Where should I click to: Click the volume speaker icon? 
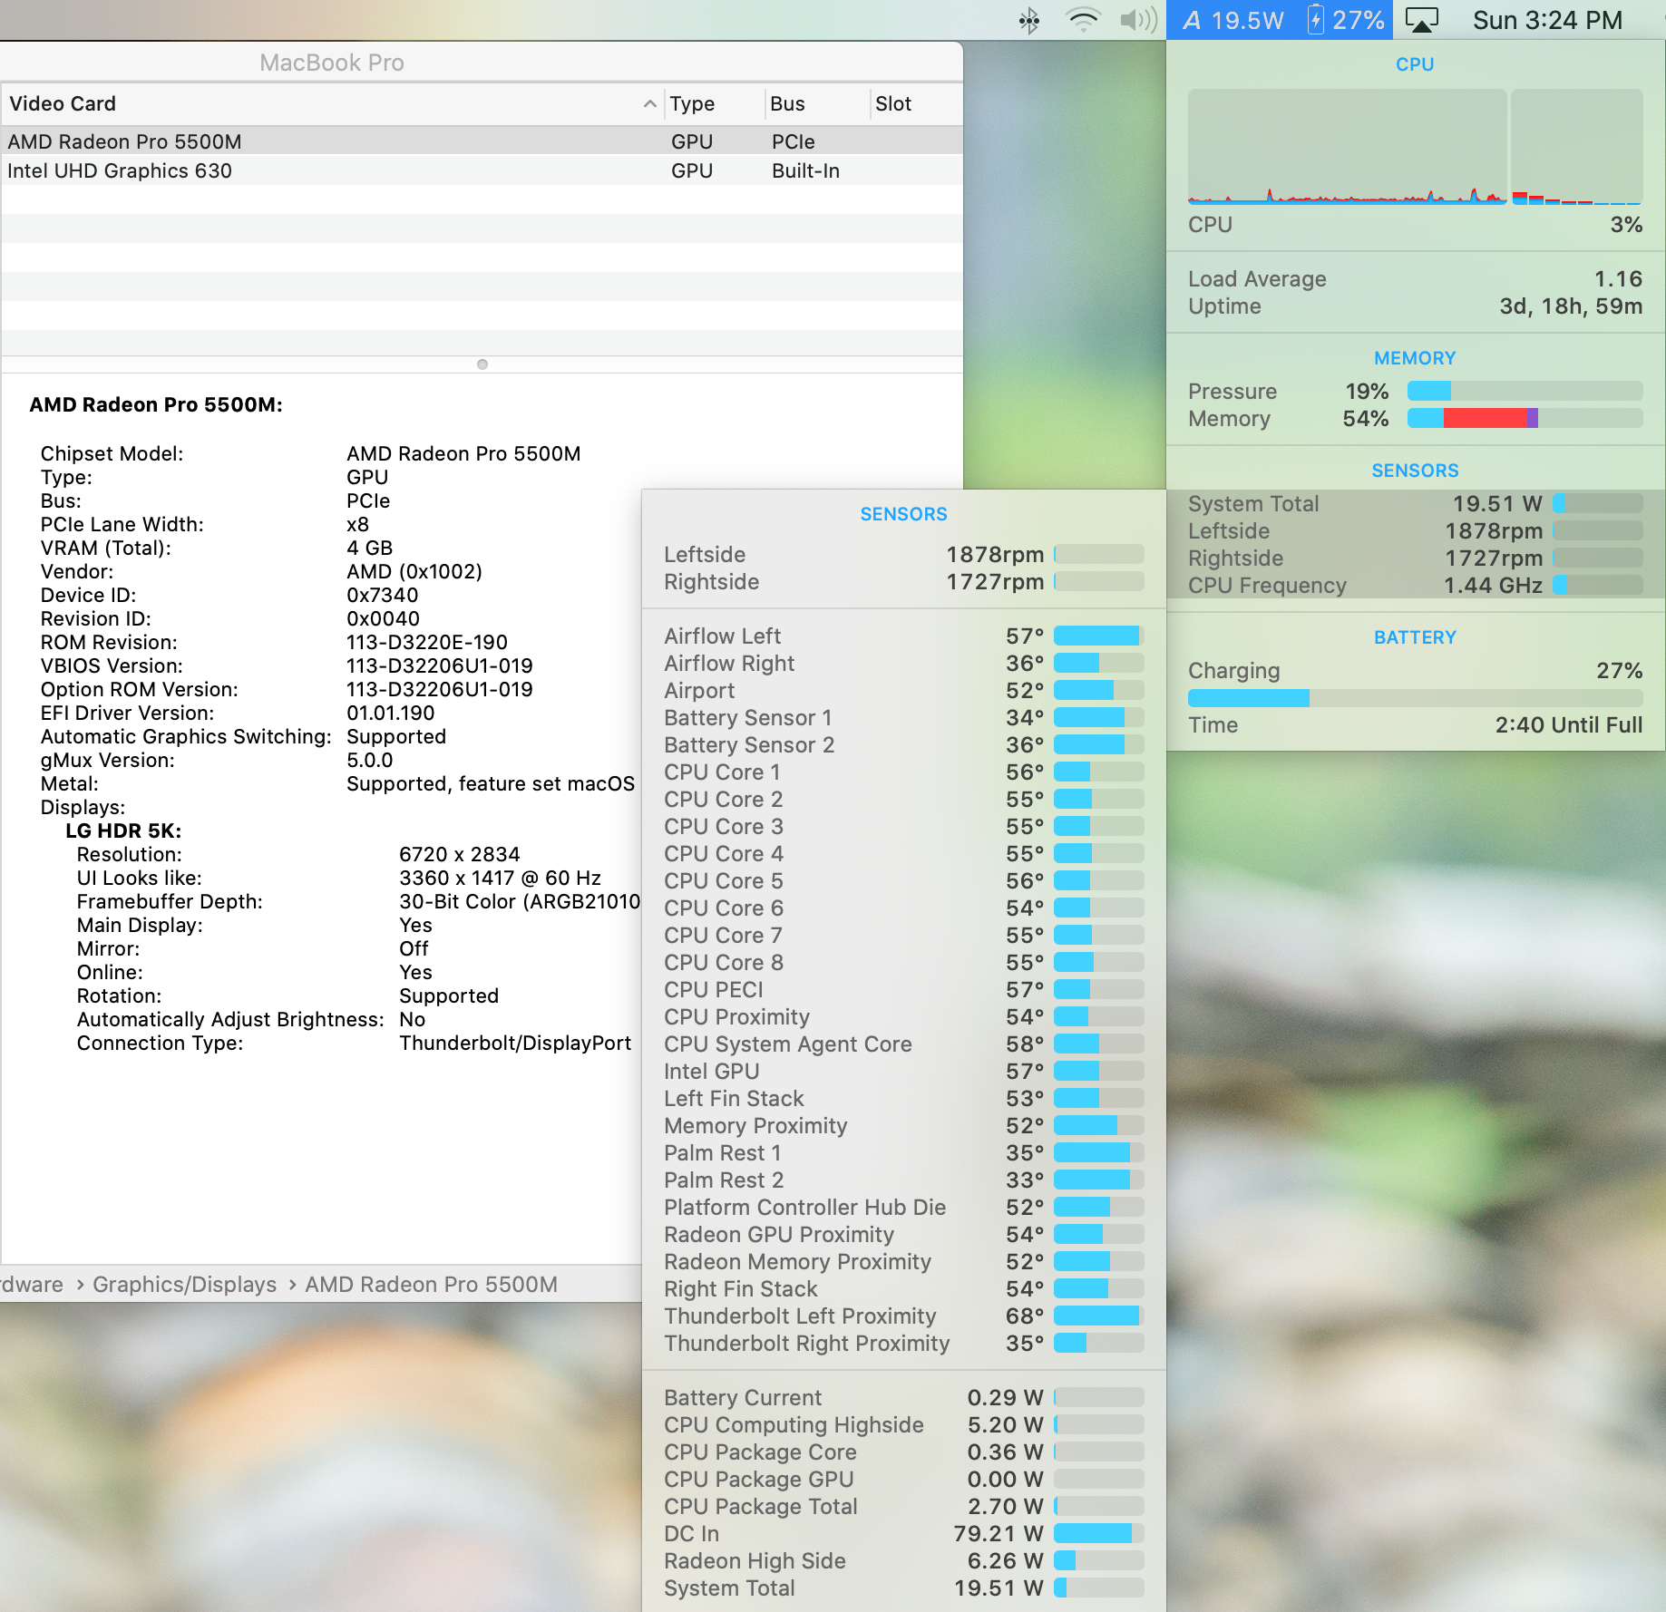1138,20
